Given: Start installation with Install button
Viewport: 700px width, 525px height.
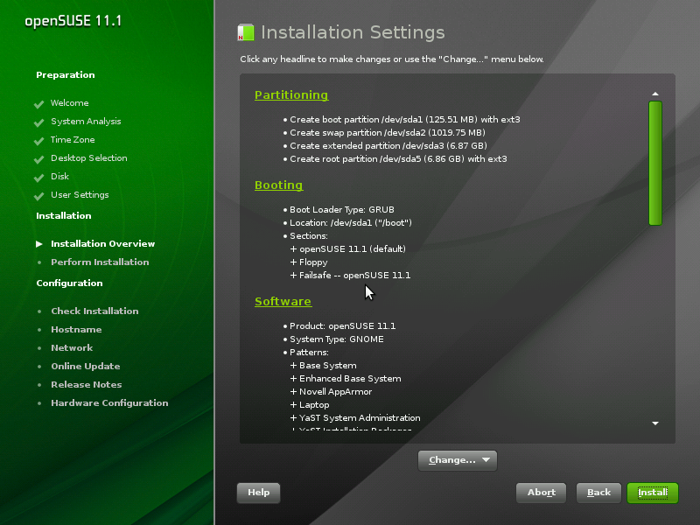Looking at the screenshot, I should pyautogui.click(x=653, y=493).
